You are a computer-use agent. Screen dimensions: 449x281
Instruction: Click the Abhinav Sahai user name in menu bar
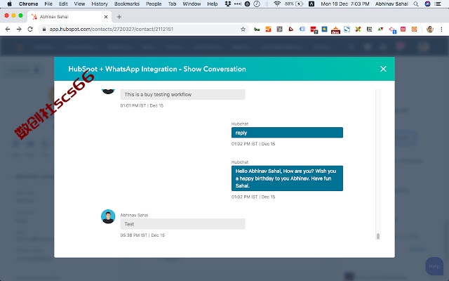tap(391, 4)
